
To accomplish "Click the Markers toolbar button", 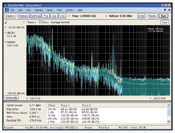I will click(24, 16).
